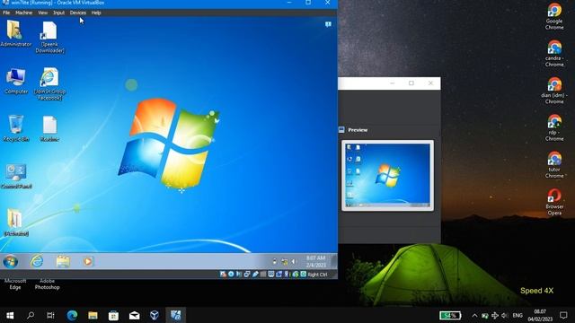Show hidden tray icons on Windows 10
This screenshot has height=323, width=575.
[474, 315]
